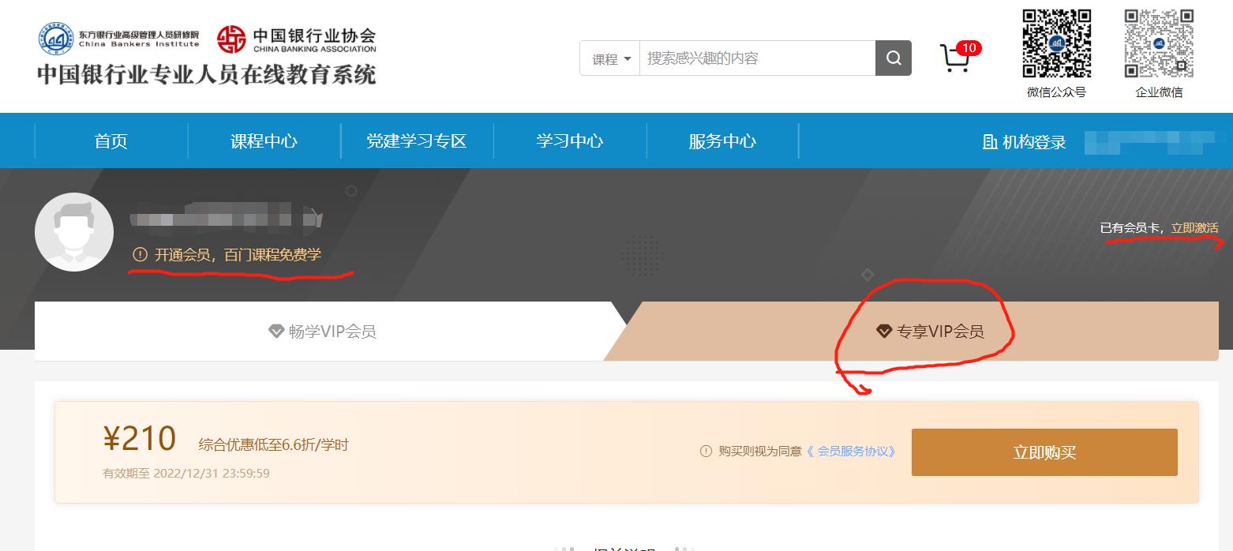Click the search magnifier icon

[x=893, y=58]
